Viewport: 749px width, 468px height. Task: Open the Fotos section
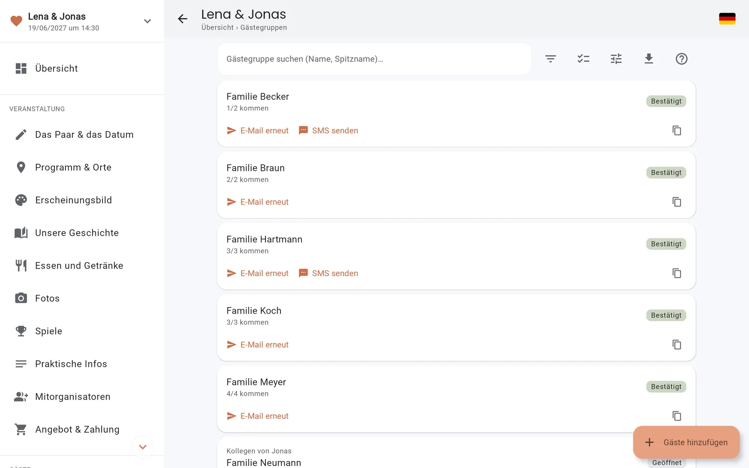tap(82, 299)
